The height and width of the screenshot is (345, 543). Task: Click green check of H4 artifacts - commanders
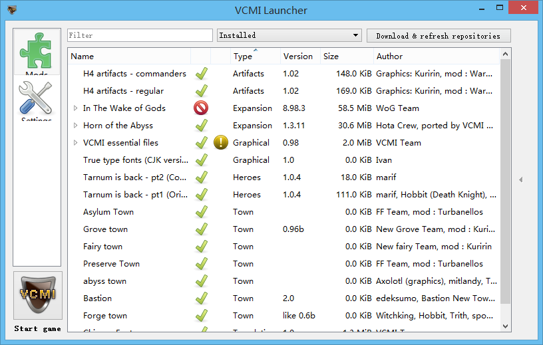[201, 73]
